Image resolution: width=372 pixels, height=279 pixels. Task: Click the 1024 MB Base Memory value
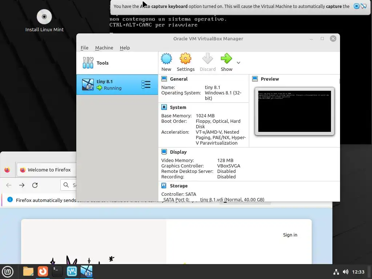[x=205, y=116]
